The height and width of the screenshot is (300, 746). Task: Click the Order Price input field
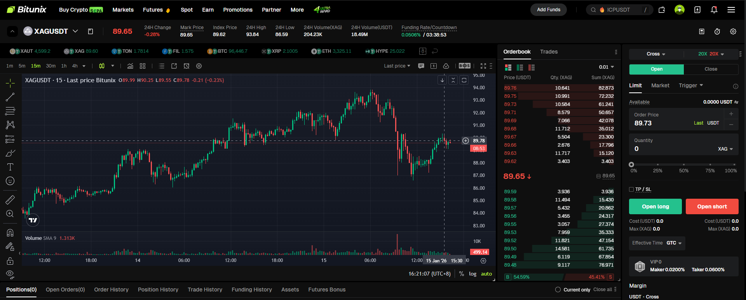pyautogui.click(x=676, y=119)
